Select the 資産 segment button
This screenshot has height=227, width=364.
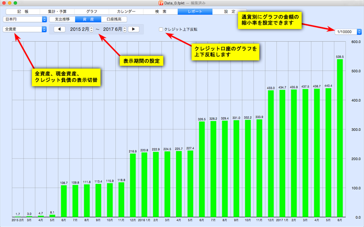pos(88,20)
